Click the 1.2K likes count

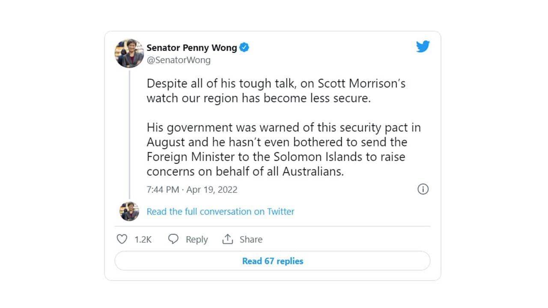(143, 240)
